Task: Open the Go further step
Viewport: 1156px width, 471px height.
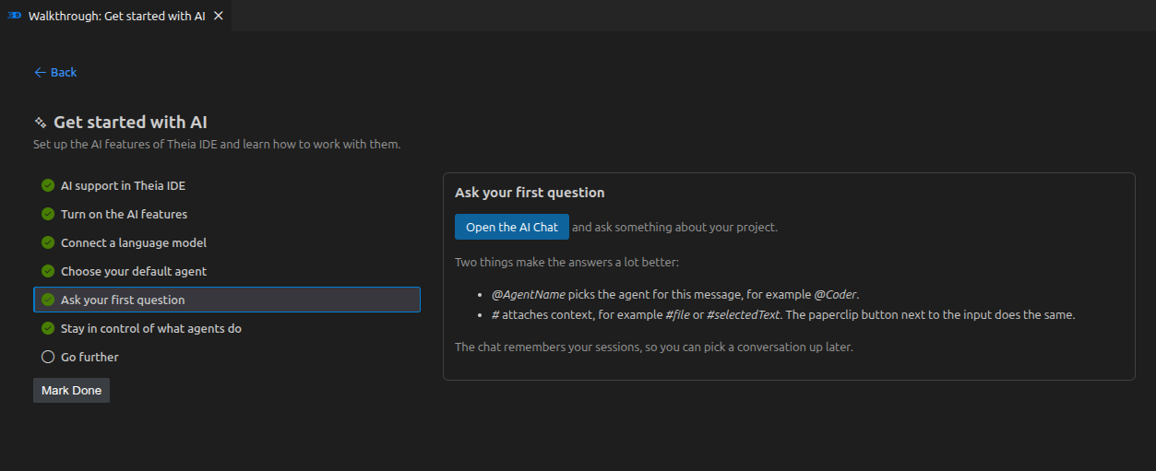Action: pos(227,357)
